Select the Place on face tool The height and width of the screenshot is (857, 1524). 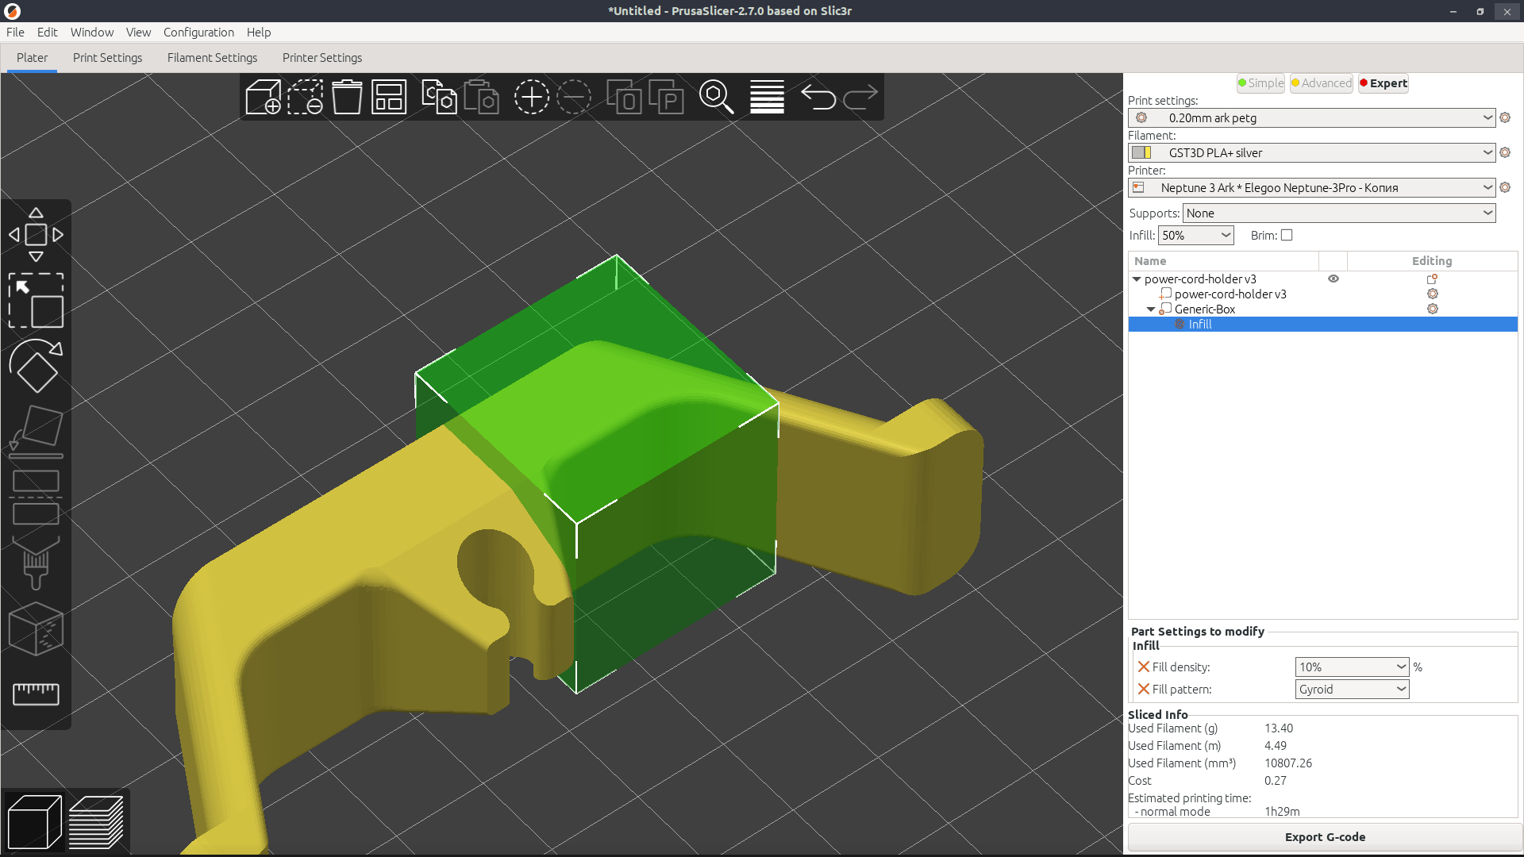click(36, 432)
